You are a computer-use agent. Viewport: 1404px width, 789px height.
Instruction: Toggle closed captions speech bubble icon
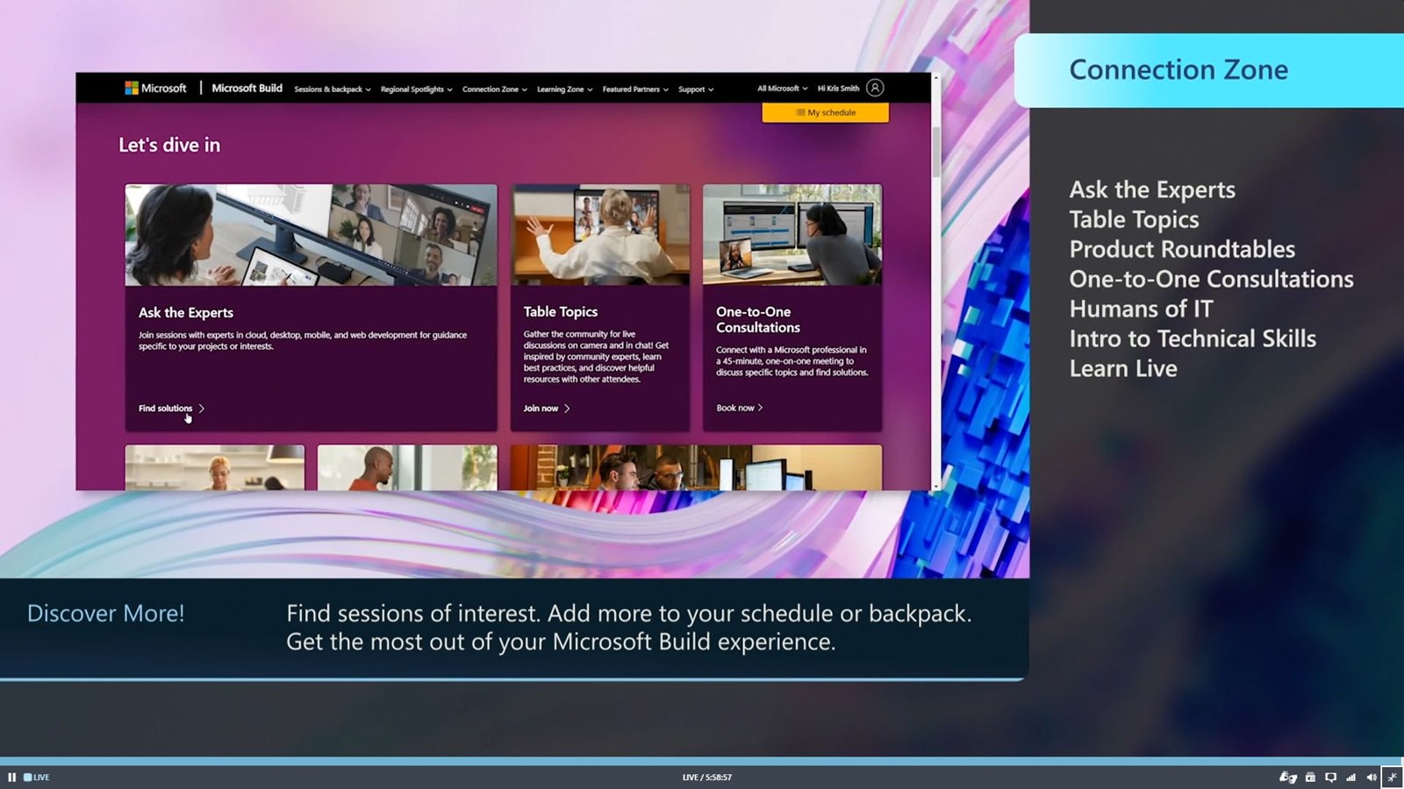coord(1330,777)
